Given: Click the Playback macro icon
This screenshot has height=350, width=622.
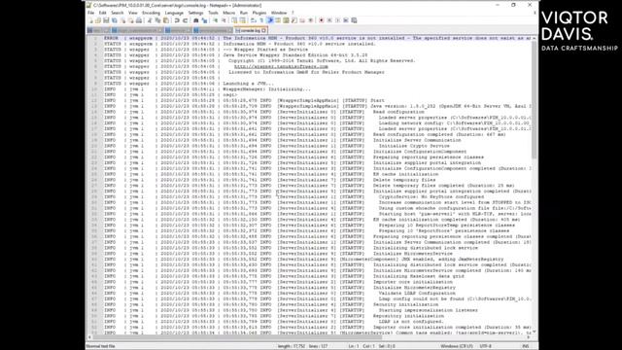Looking at the screenshot, I should [337, 20].
